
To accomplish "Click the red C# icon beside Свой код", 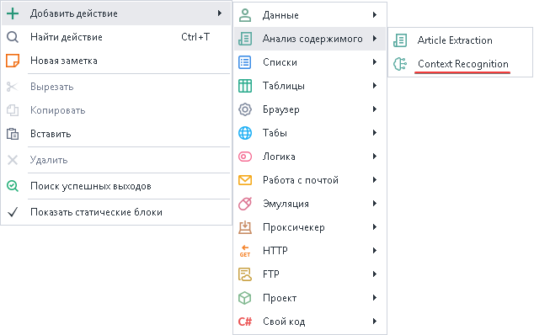I will pyautogui.click(x=245, y=322).
